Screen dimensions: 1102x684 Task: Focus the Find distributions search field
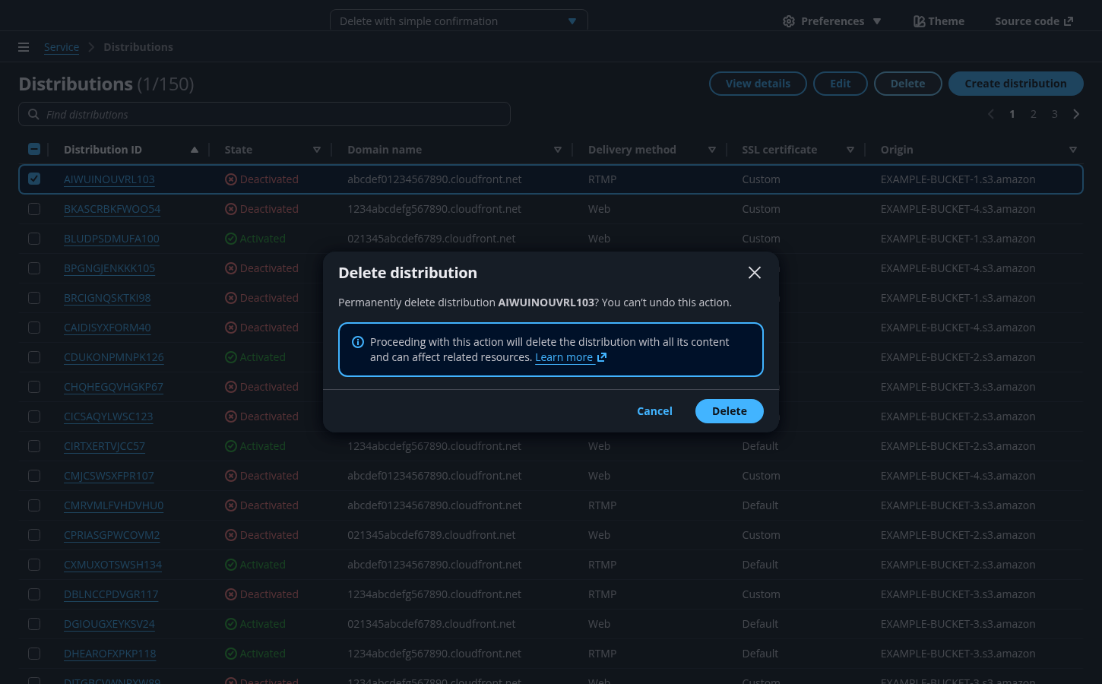pyautogui.click(x=264, y=114)
